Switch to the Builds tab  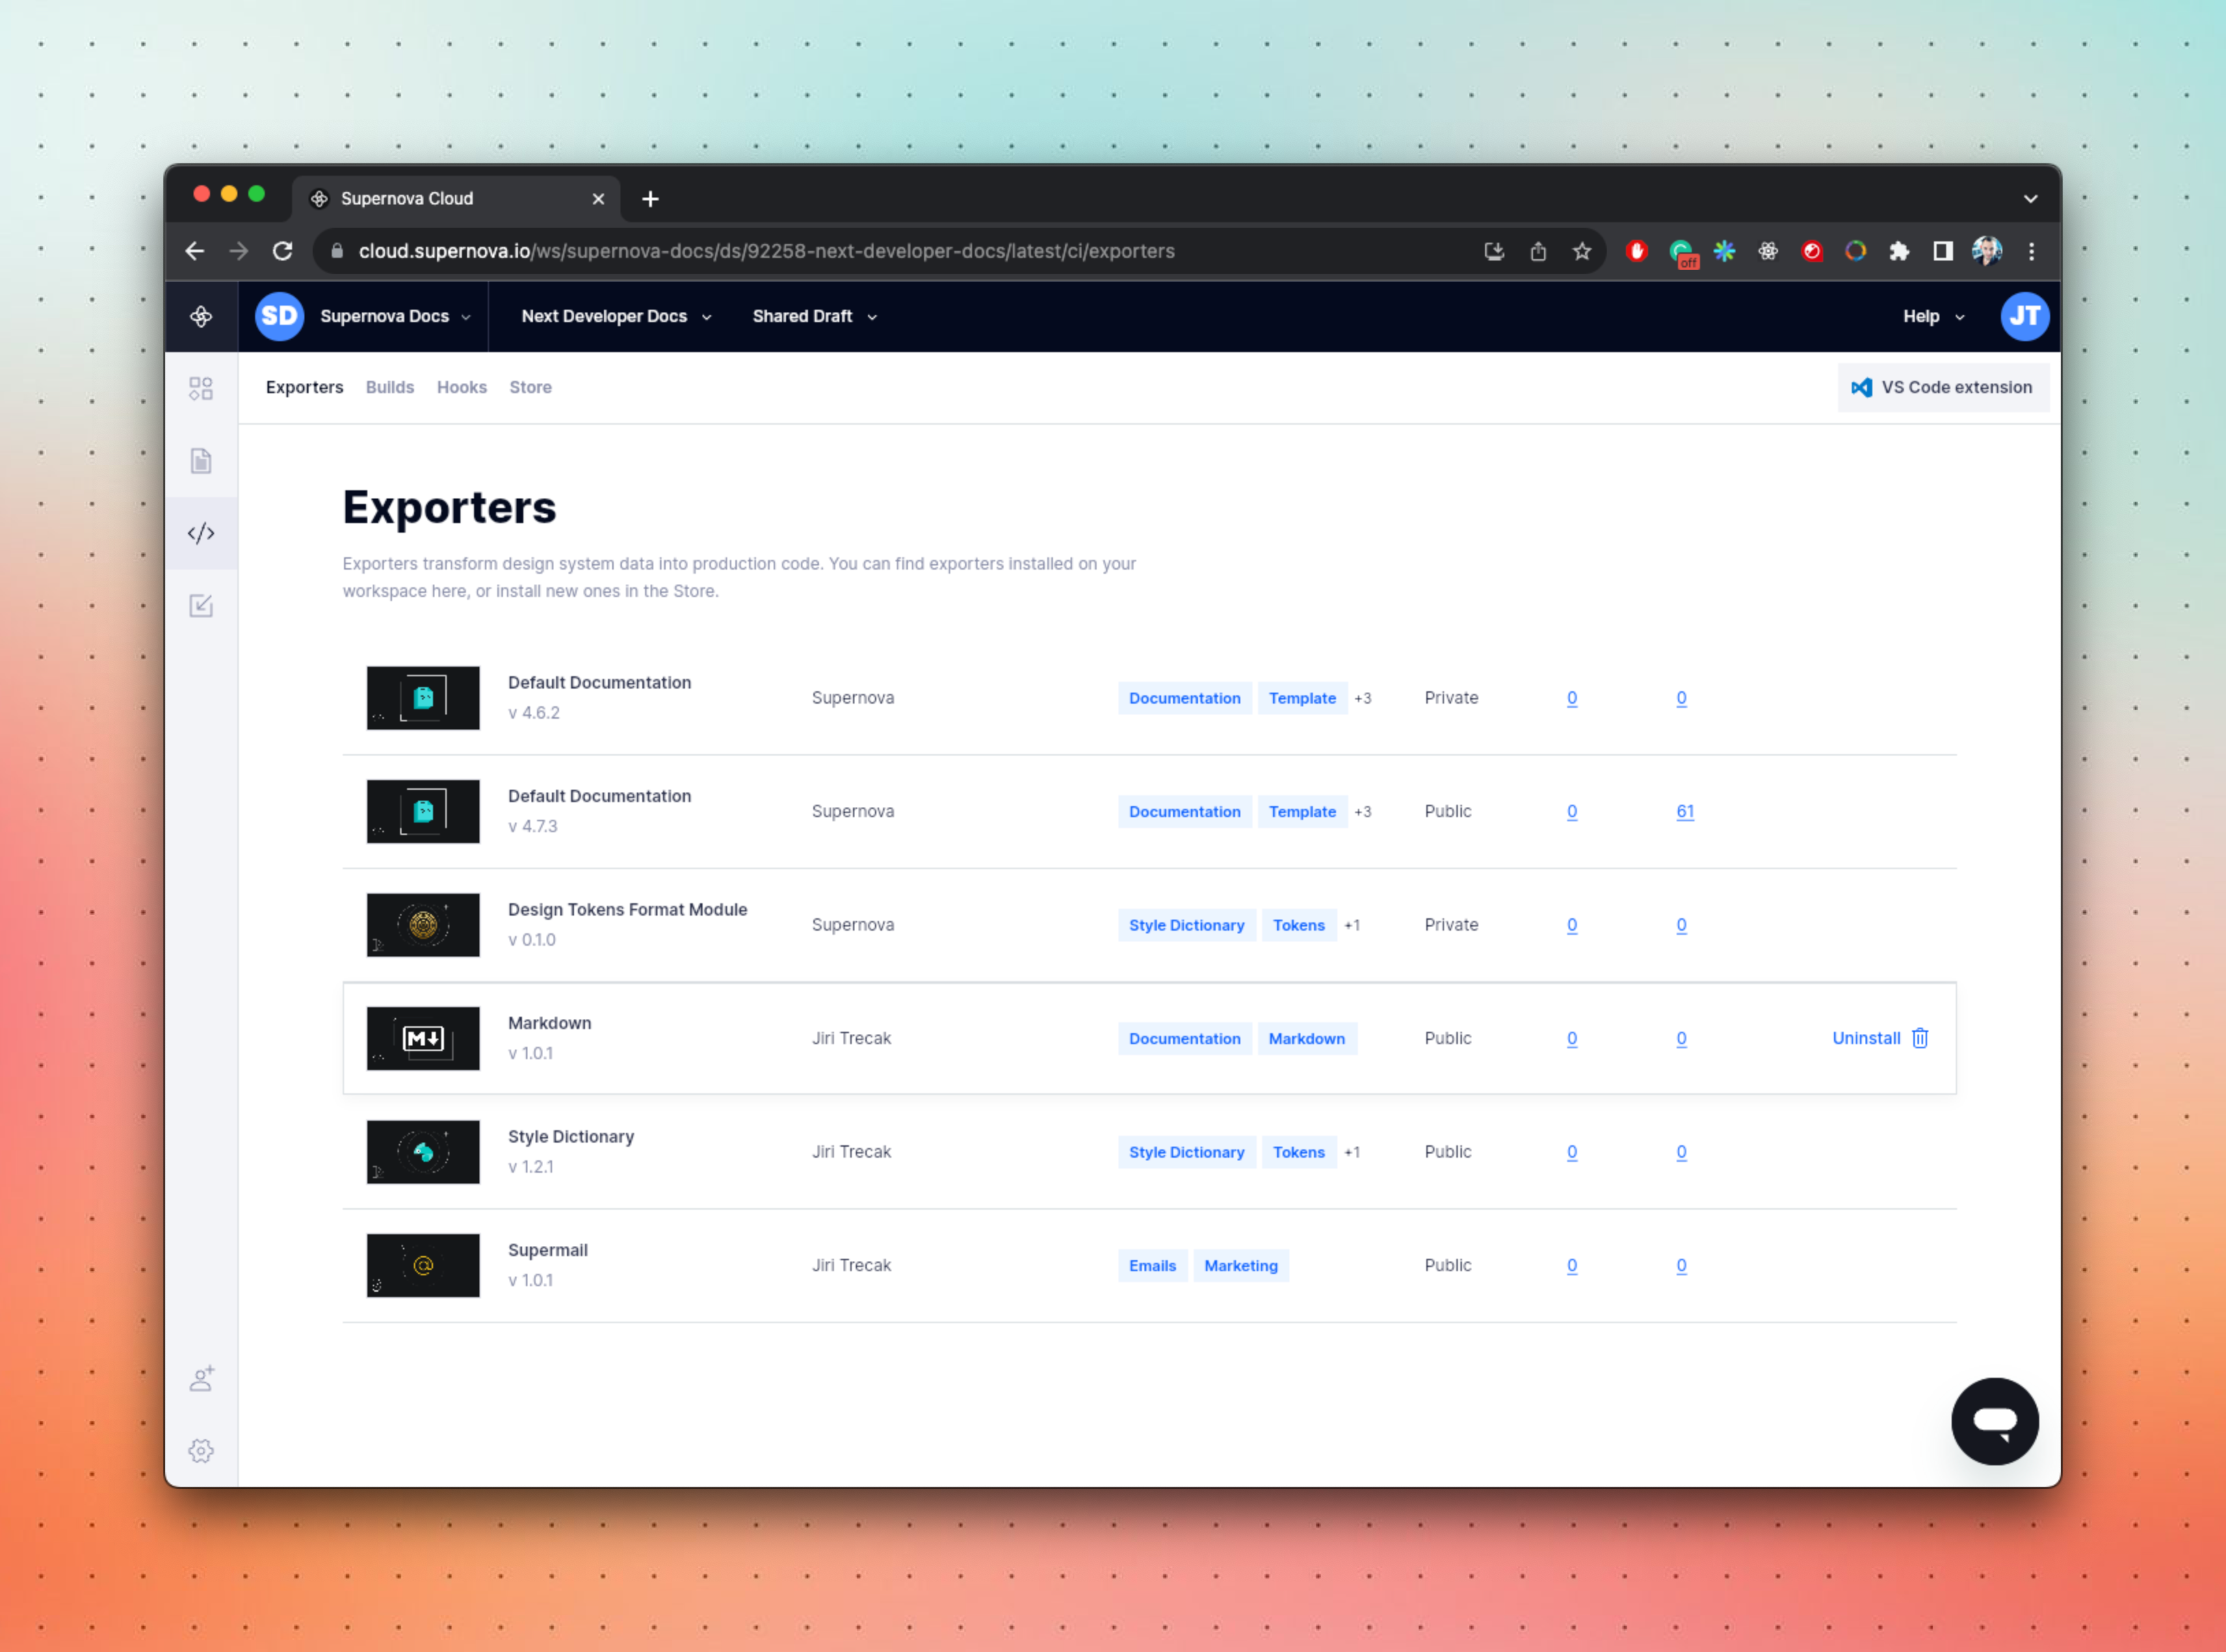click(389, 387)
